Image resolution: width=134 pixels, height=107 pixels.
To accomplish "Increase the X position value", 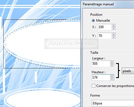I will pos(114,26).
